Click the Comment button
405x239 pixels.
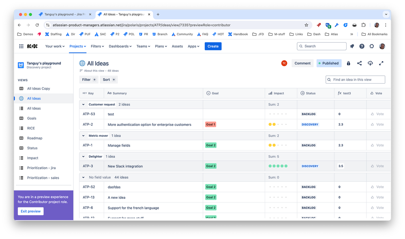click(302, 63)
